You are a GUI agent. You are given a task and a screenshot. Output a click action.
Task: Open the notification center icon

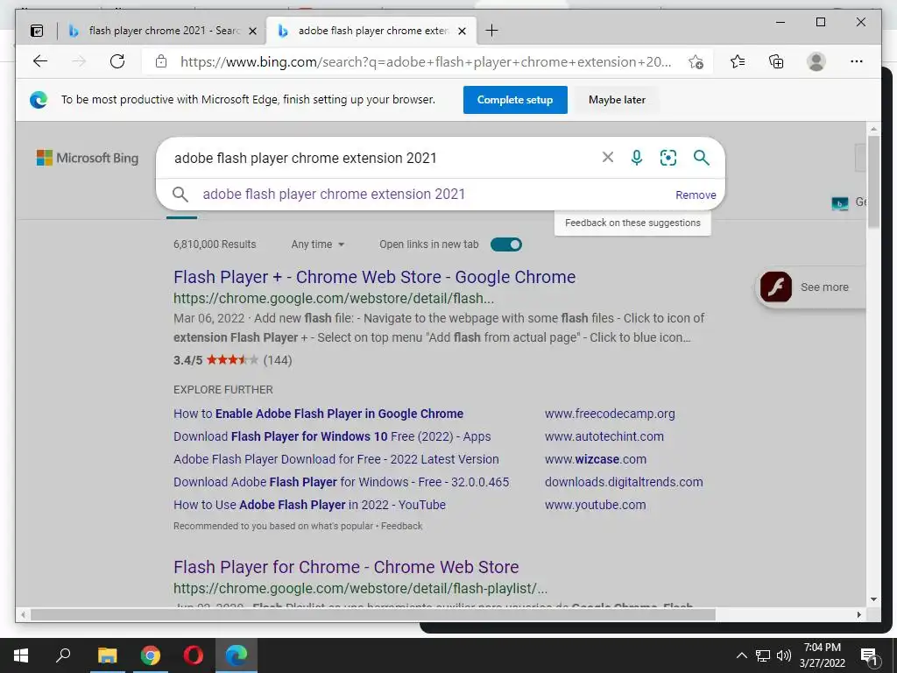[870, 655]
